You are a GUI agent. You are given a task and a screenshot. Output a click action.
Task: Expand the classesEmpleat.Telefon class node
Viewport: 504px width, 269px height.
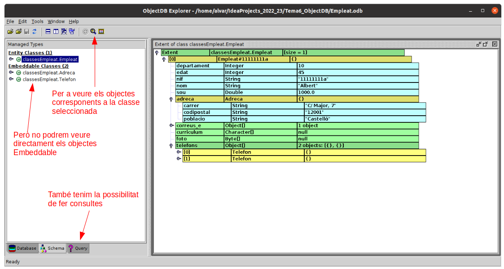(x=11, y=79)
